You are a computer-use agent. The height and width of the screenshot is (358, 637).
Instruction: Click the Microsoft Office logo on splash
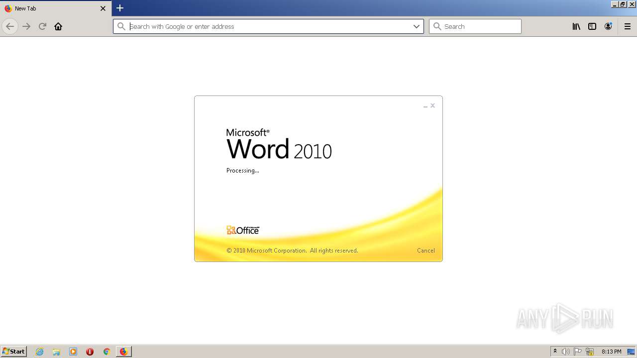tap(243, 230)
